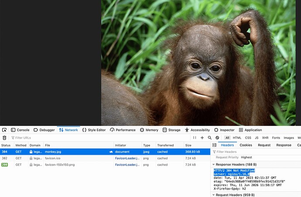The width and height of the screenshot is (301, 197).
Task: Click the Highest request priority value
Action: (246, 157)
